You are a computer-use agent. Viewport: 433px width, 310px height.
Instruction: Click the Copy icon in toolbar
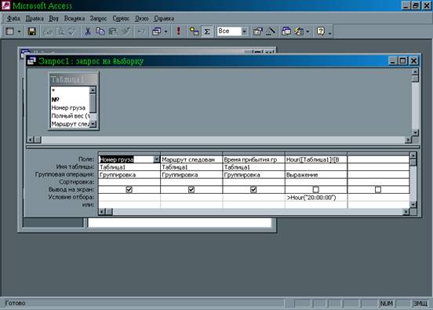(100, 31)
